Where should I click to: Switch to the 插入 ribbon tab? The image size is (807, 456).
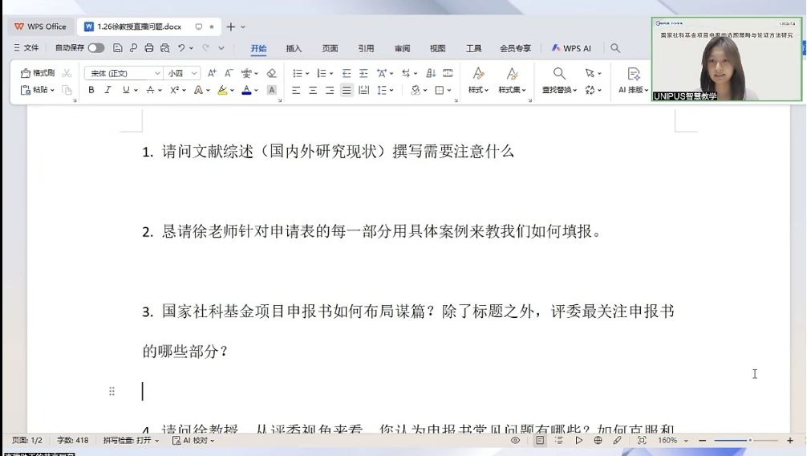point(294,48)
